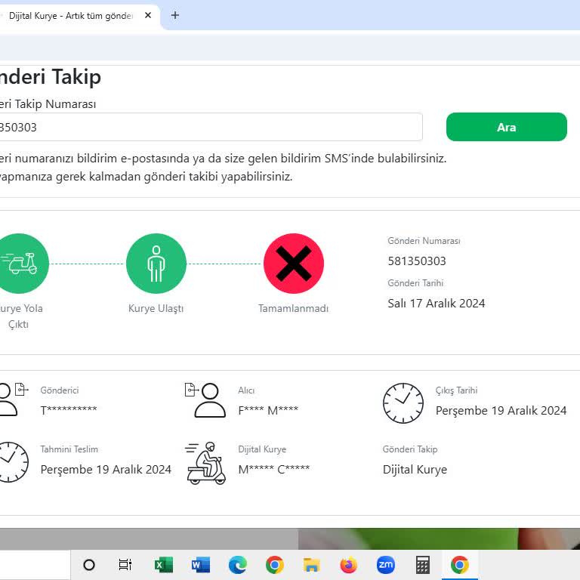The width and height of the screenshot is (580, 580).
Task: Open first Chrome icon on taskbar
Action: 274,565
